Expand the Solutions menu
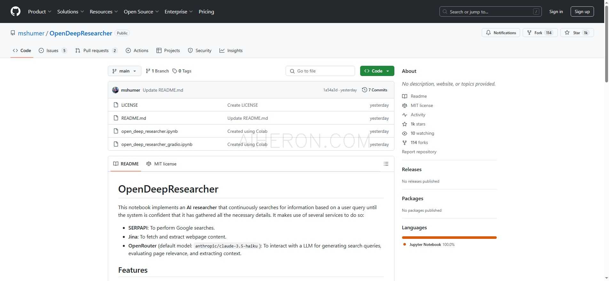 coord(70,11)
